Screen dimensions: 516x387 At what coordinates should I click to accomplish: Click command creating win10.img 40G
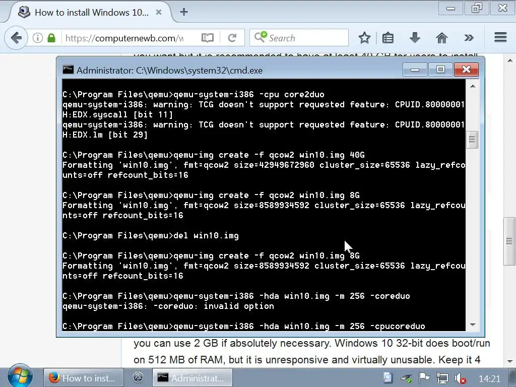[214, 155]
